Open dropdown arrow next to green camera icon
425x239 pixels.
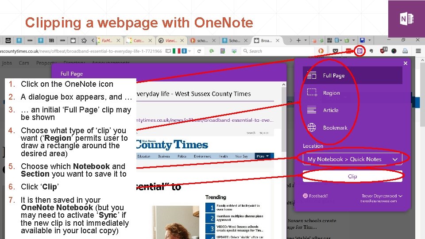353,40
